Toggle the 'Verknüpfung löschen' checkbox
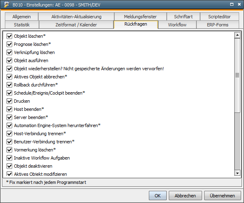The width and height of the screenshot is (244, 203). [10, 52]
